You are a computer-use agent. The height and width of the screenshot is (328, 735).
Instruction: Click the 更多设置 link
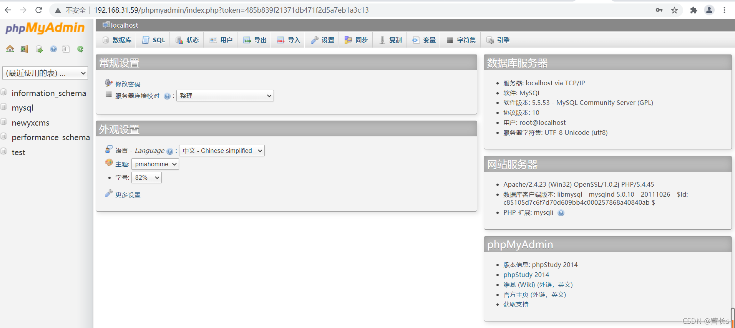pyautogui.click(x=128, y=195)
